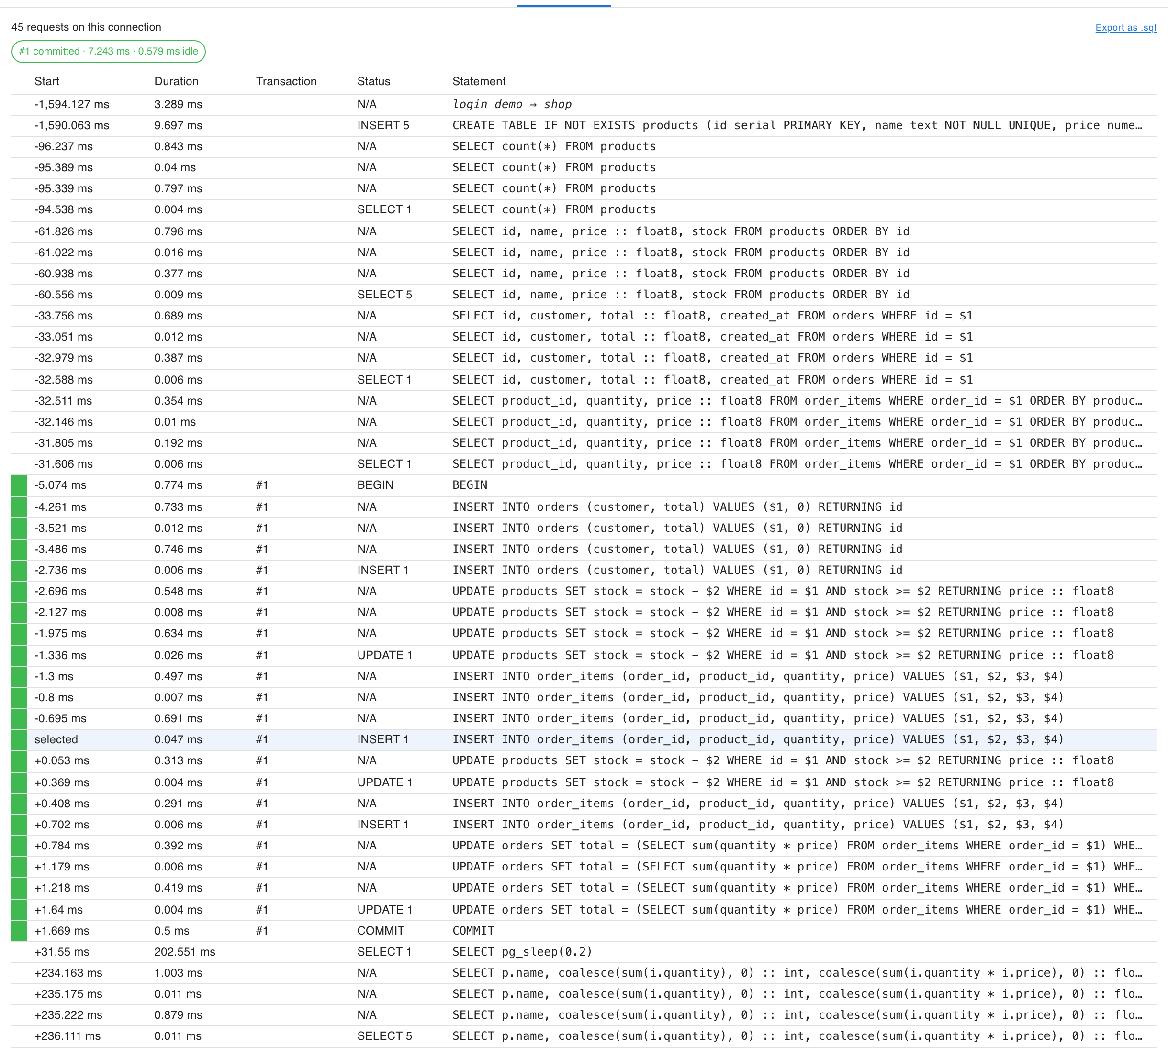1168x1057 pixels.
Task: Select the CREATE TABLE IF NOT EXISTS products statement
Action: [x=797, y=125]
